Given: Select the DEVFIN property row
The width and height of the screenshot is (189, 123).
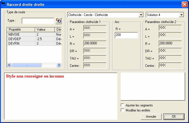Looking at the screenshot, I should click(21, 43).
